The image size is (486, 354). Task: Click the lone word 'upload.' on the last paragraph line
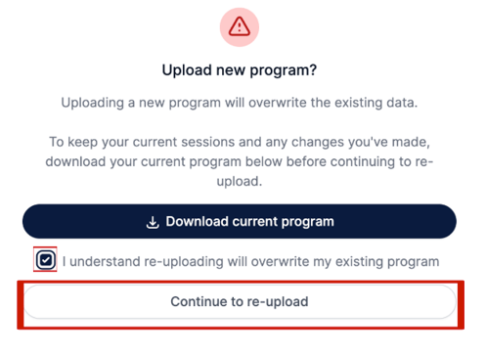(240, 181)
